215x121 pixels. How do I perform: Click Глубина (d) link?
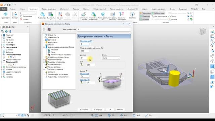point(85,74)
